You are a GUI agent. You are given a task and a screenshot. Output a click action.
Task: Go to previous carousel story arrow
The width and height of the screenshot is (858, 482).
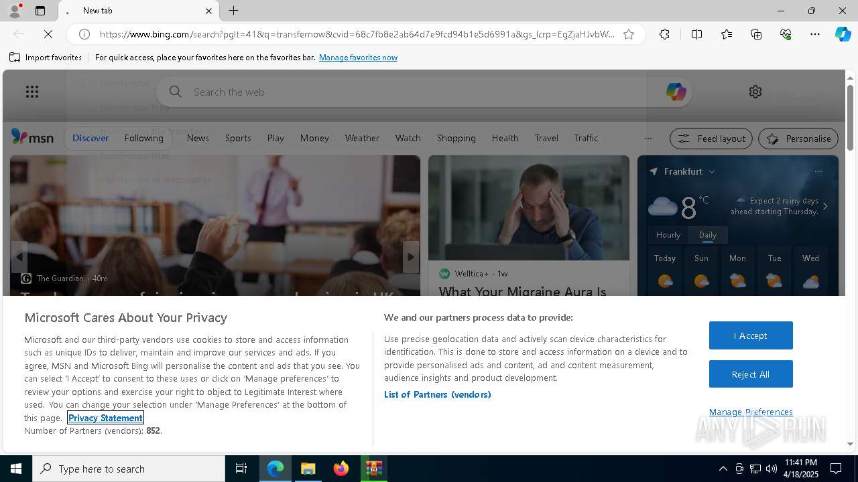[19, 257]
